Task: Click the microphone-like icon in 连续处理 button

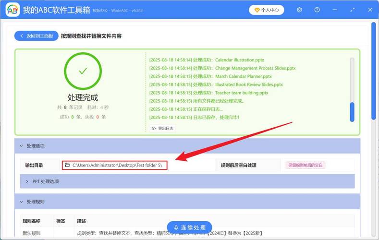Action: [176, 228]
